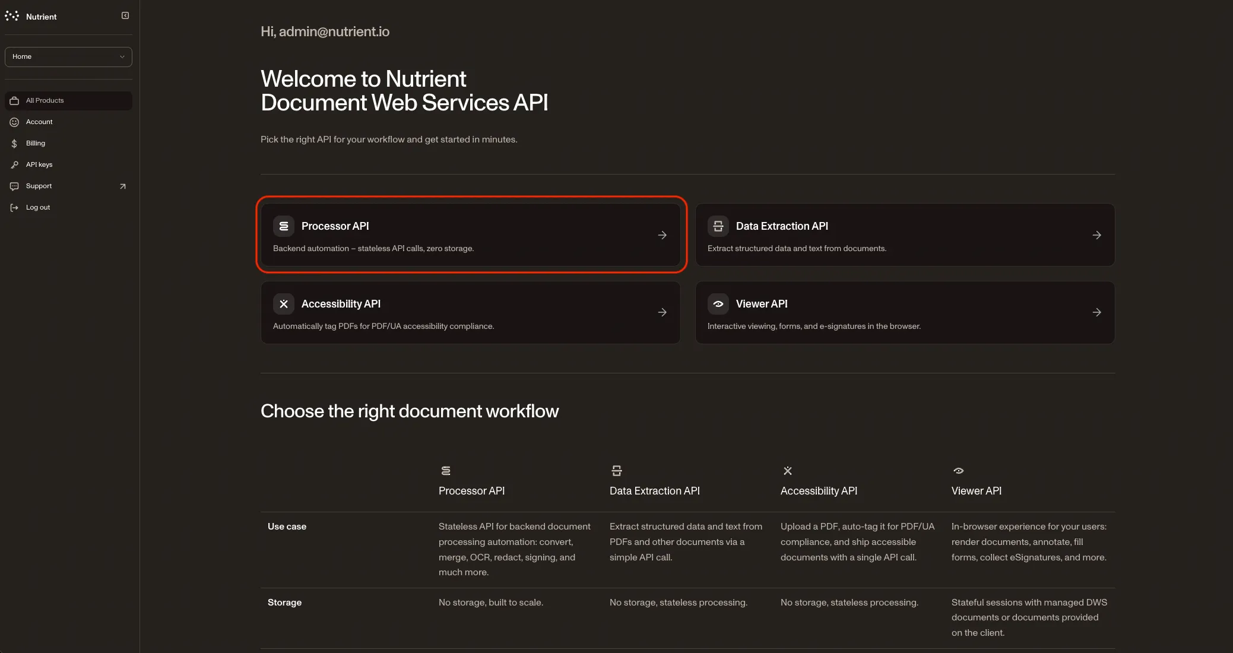
Task: Click 'No storage, built to scale.' cell
Action: coord(491,603)
